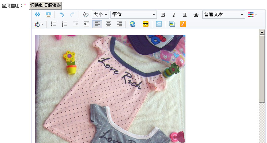Toggle strikethrough formatting
The height and width of the screenshot is (143, 267).
tap(196, 15)
